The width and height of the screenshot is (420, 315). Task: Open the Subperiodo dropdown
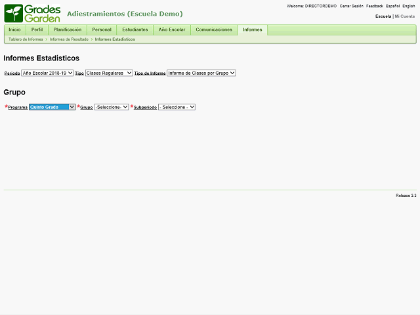177,107
